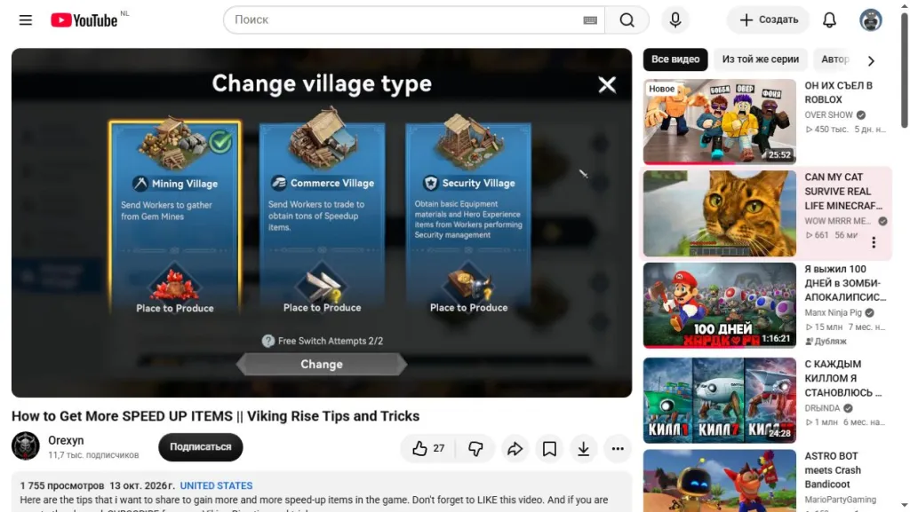Click the UNITED STATES tag link
The height and width of the screenshot is (512, 910).
point(216,485)
